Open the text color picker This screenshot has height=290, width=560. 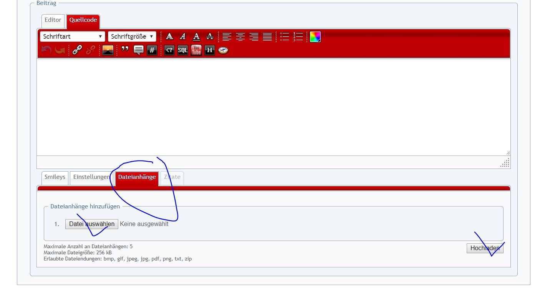[x=315, y=37]
